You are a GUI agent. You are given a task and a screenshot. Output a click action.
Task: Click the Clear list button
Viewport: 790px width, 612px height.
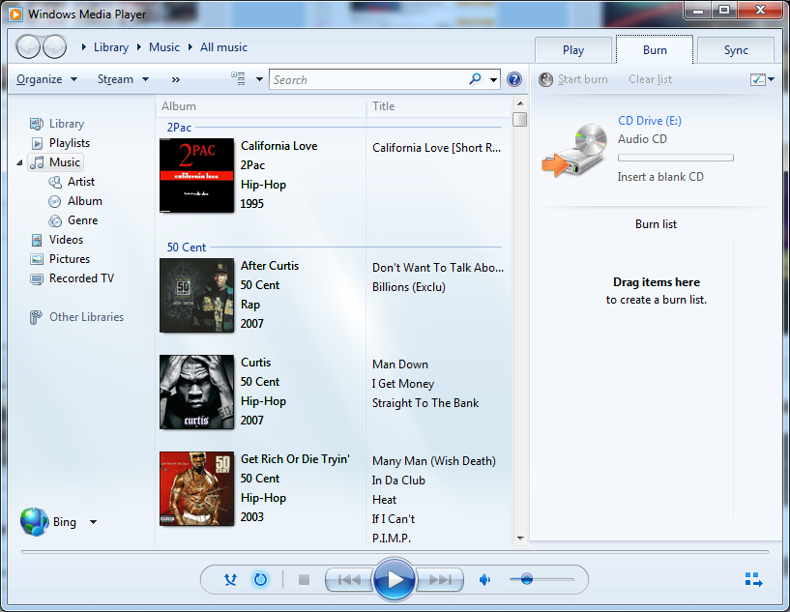(x=650, y=79)
